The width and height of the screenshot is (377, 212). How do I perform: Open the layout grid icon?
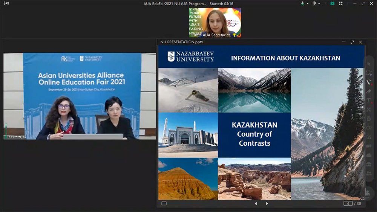(x=341, y=3)
